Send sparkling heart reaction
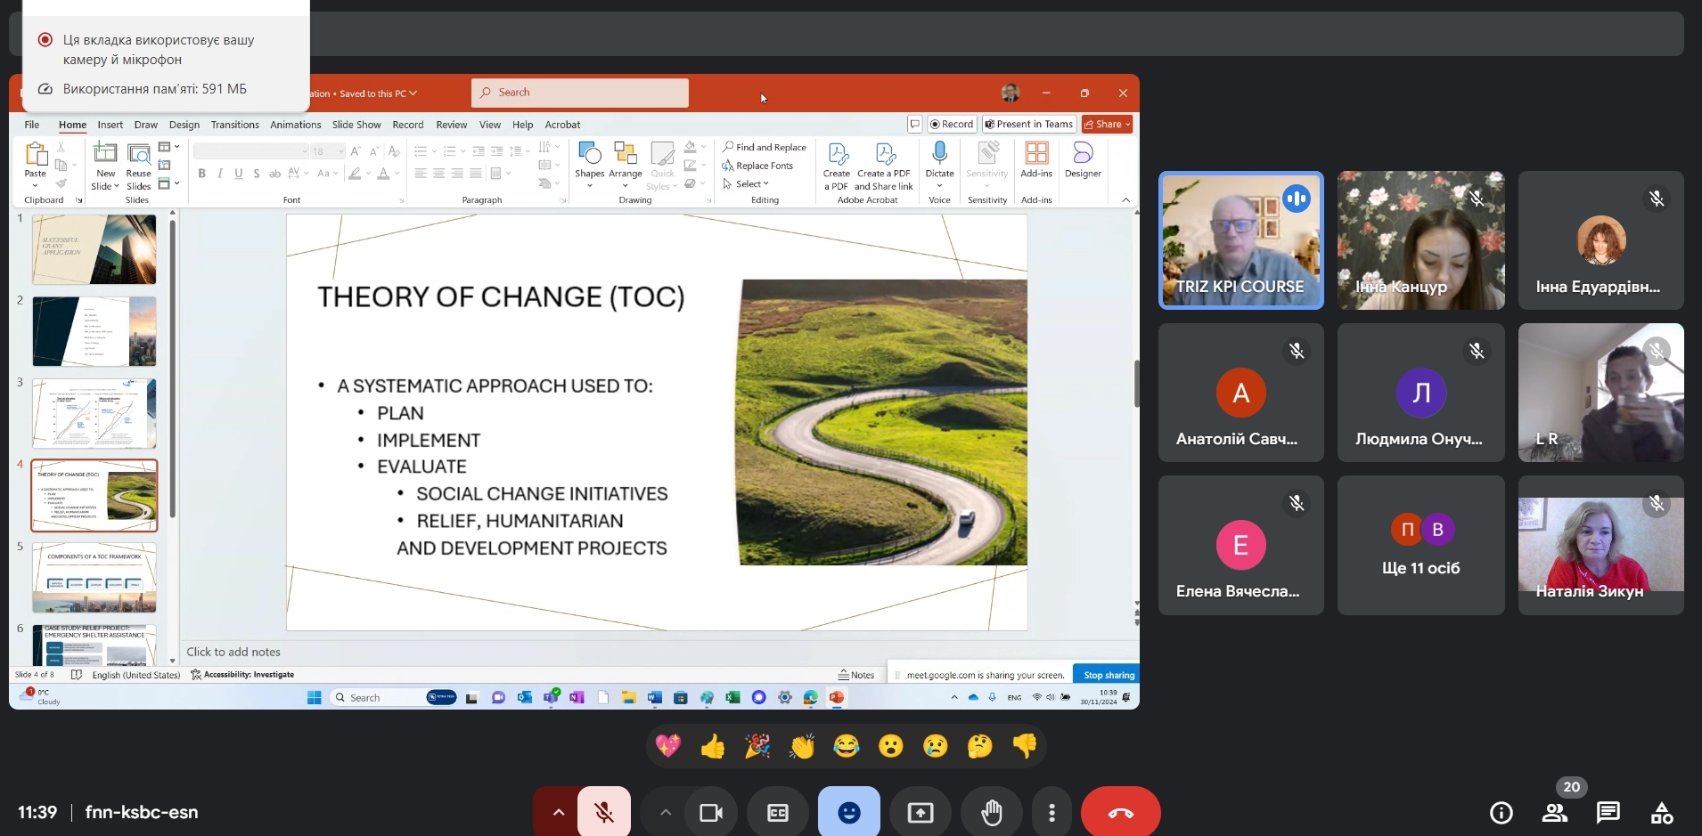The image size is (1702, 836). 668,745
